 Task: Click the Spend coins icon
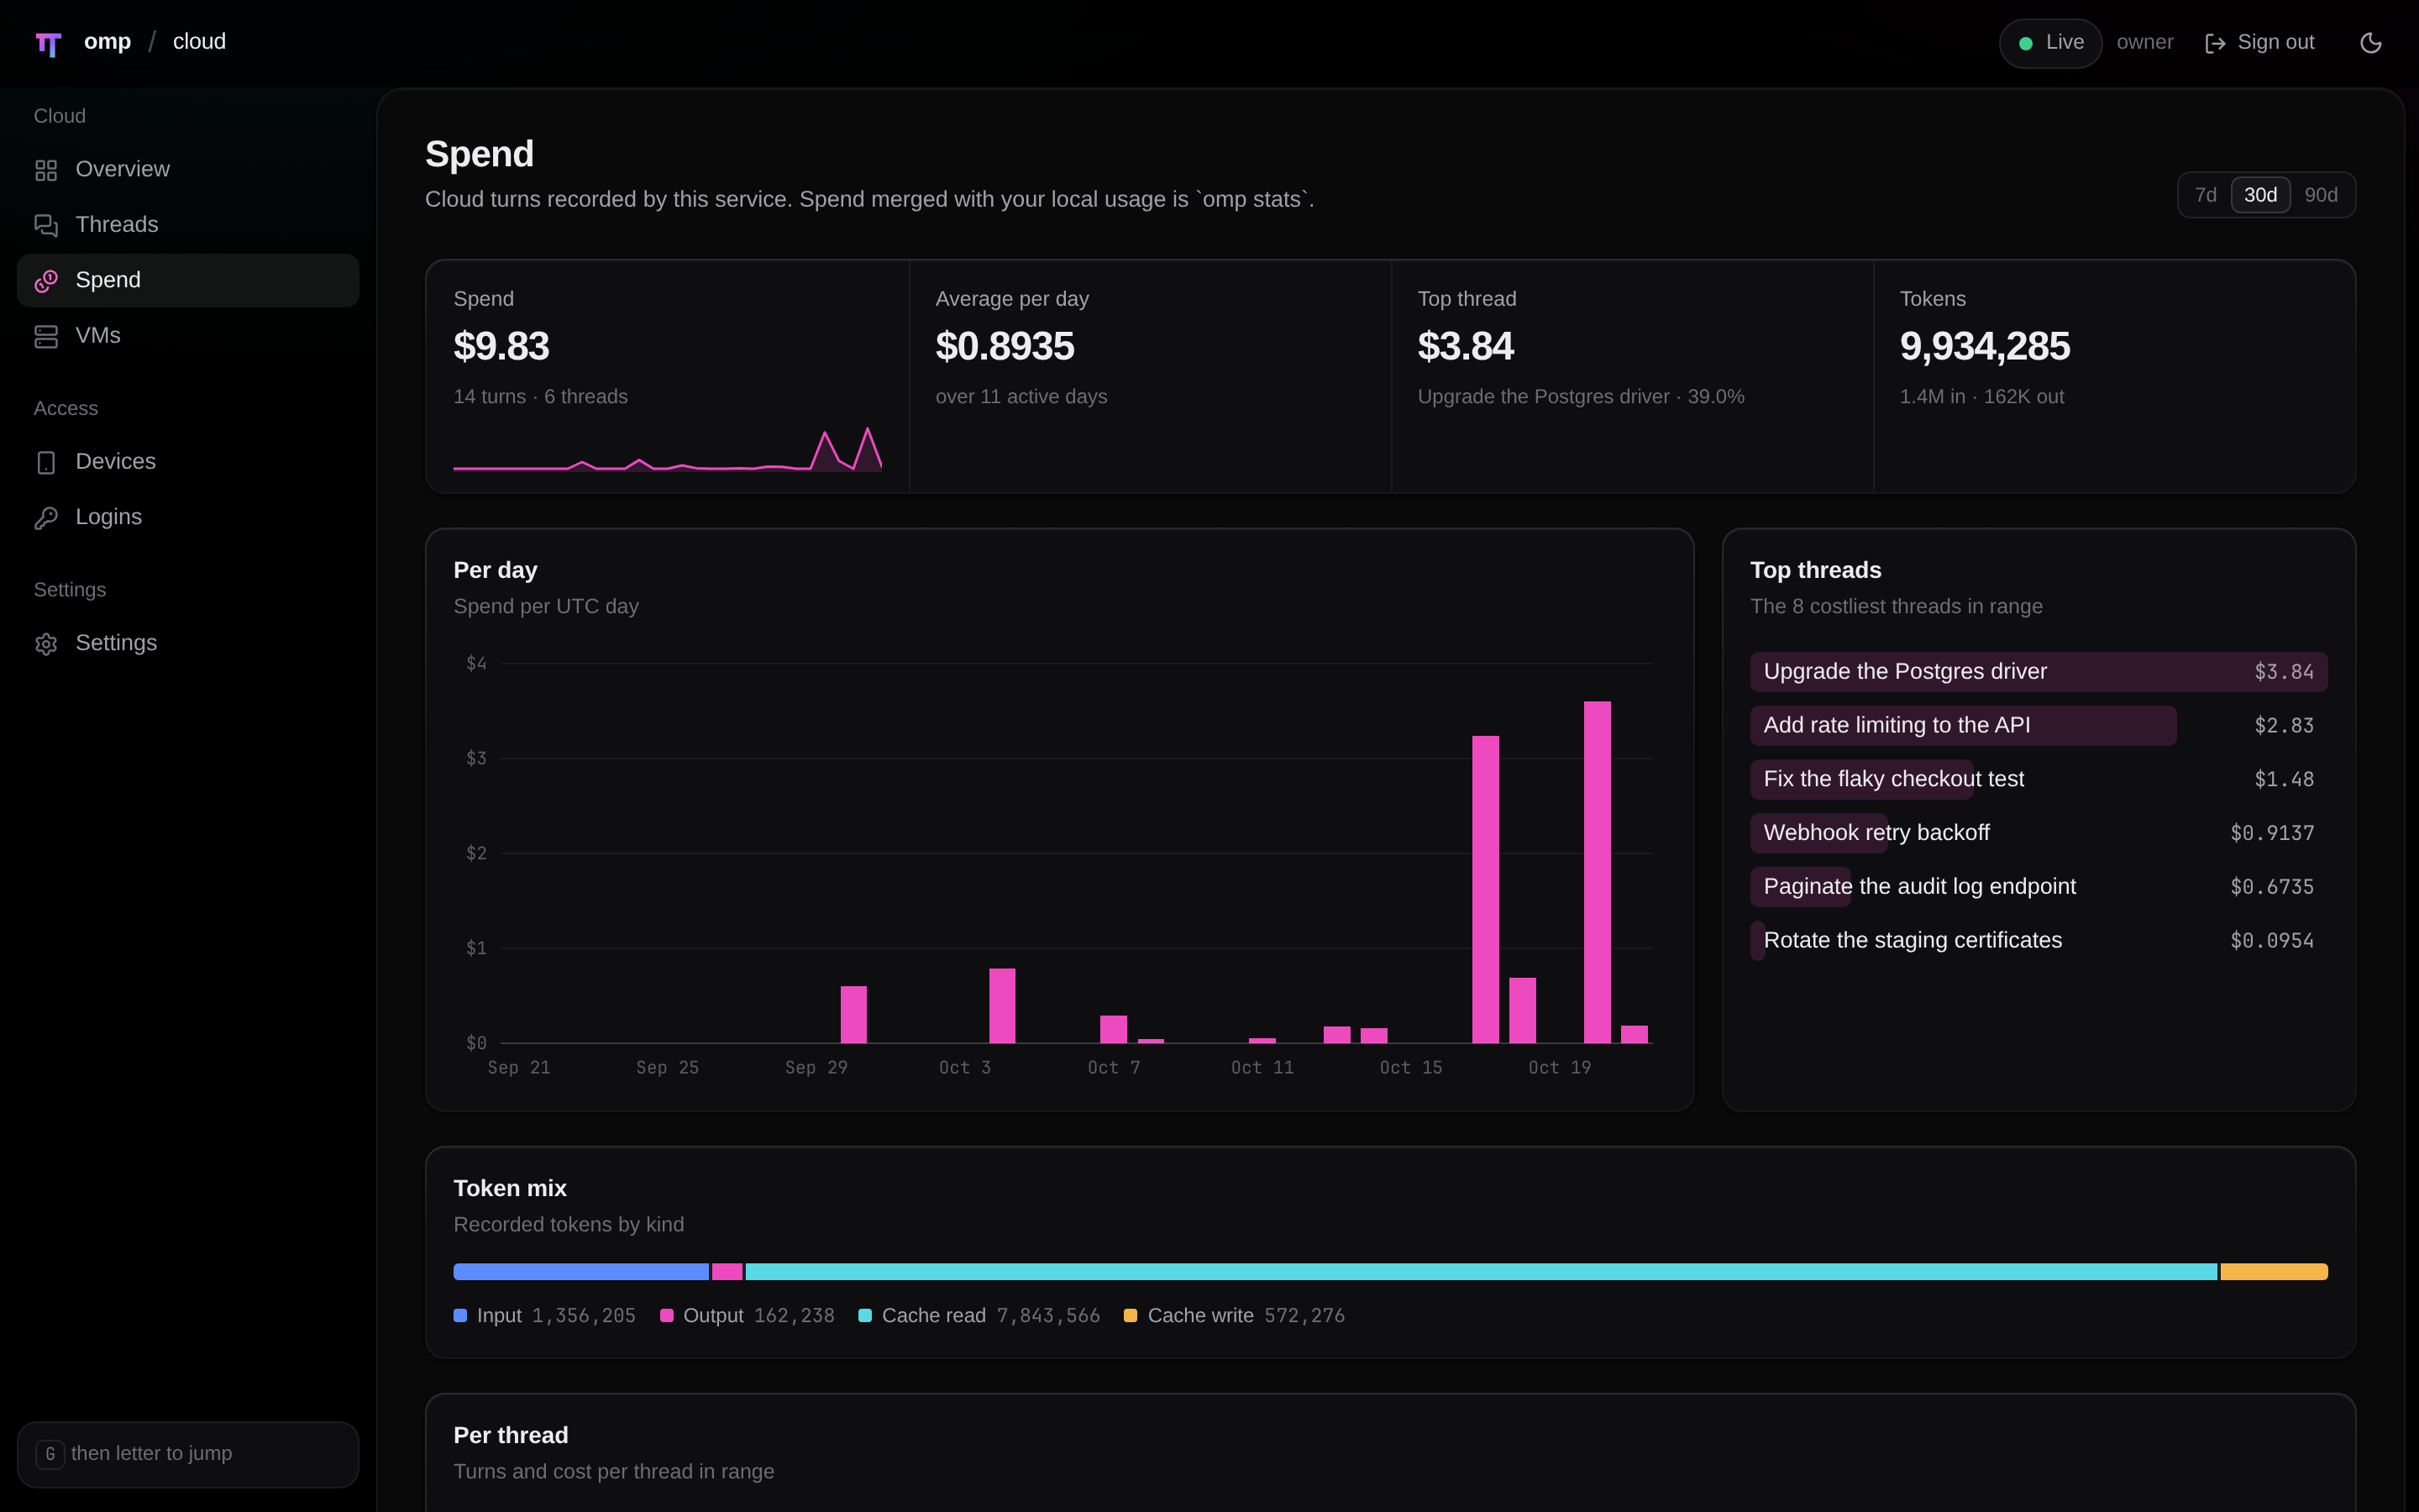coord(46,281)
